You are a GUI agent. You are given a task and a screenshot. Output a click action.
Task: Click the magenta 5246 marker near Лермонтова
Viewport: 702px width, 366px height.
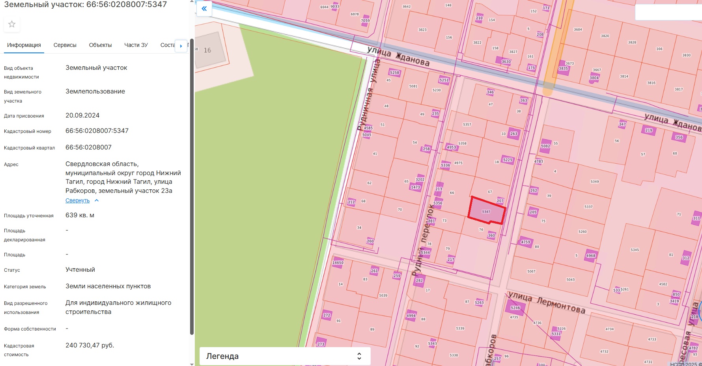tap(515, 308)
